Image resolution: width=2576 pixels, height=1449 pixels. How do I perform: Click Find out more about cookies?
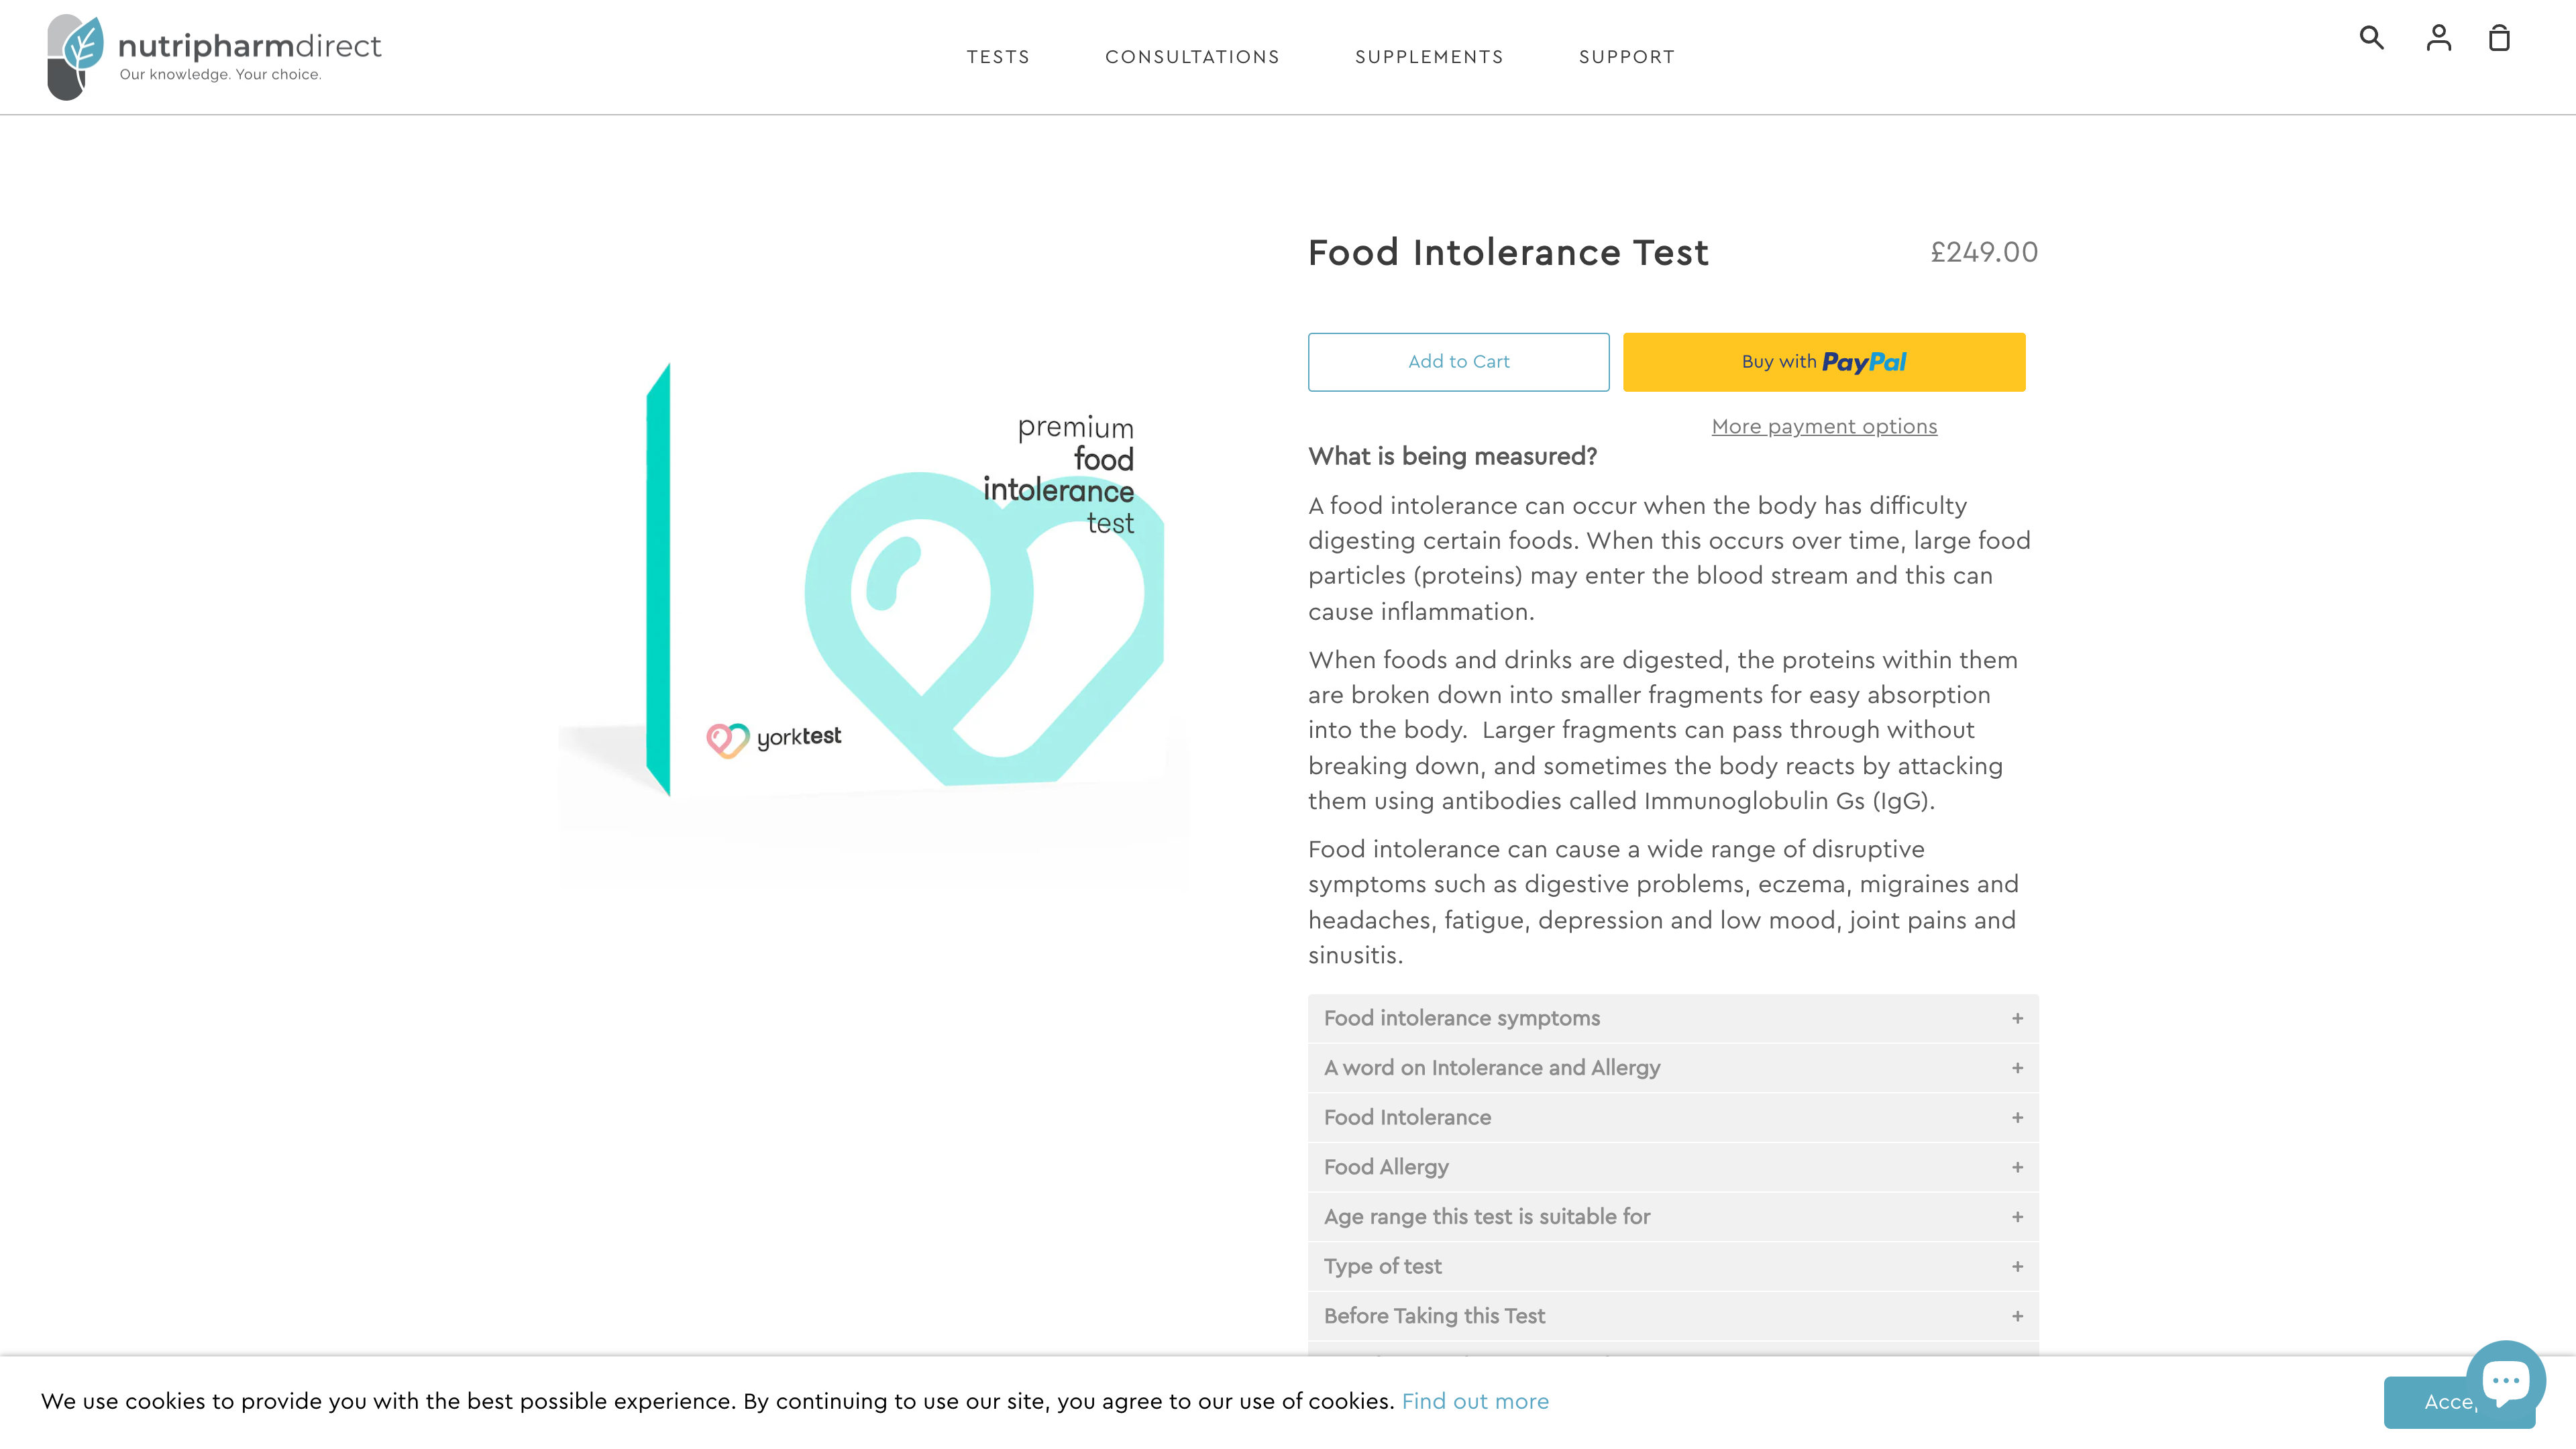tap(1475, 1401)
